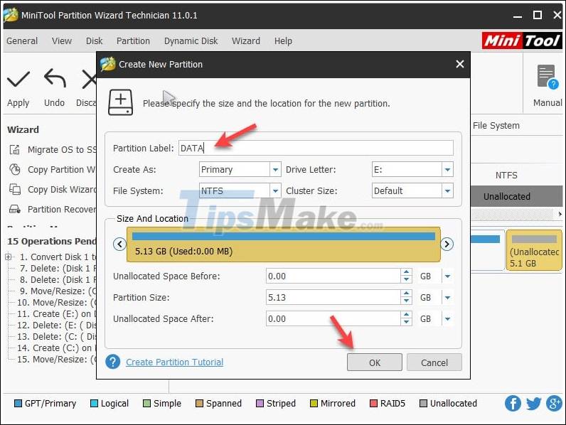Decrease Partition Size with down arrow
Image resolution: width=566 pixels, height=425 pixels.
[x=407, y=301]
